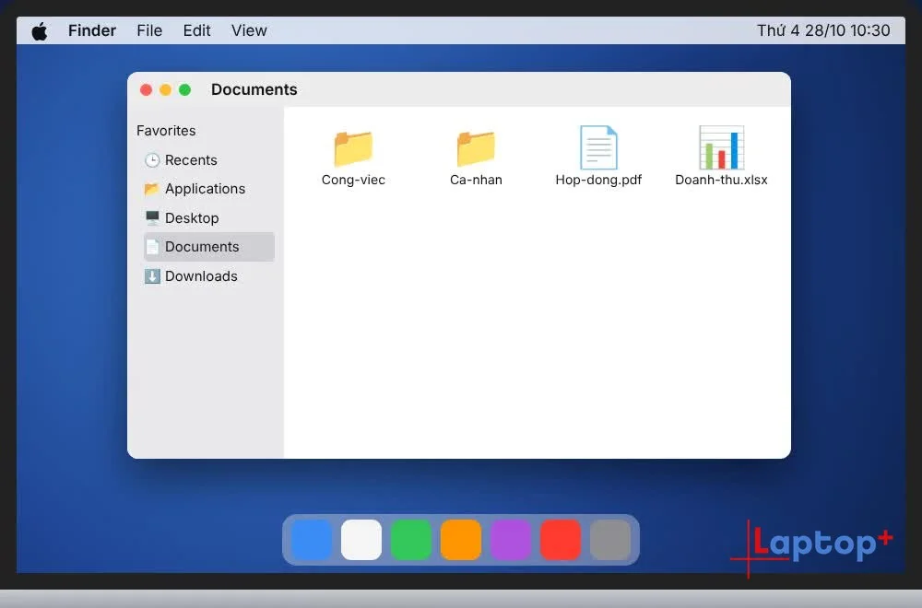The width and height of the screenshot is (922, 608).
Task: Click the white app icon in the Dock
Action: point(361,539)
